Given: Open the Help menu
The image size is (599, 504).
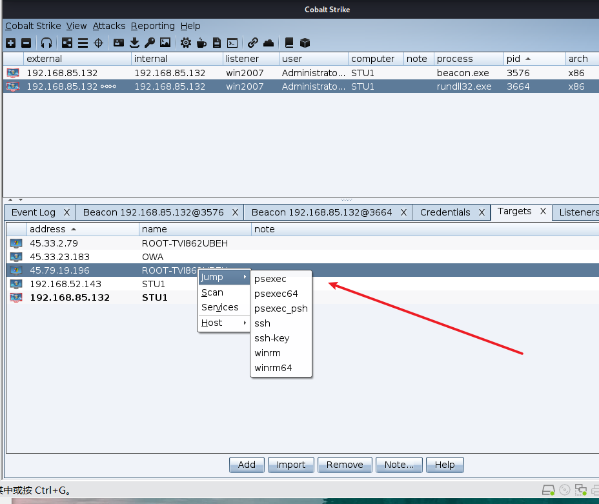Looking at the screenshot, I should [x=190, y=26].
